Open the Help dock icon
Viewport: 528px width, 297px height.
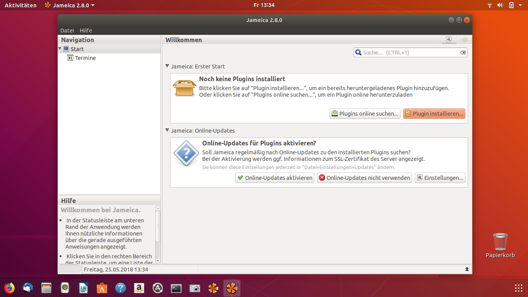pyautogui.click(x=121, y=288)
